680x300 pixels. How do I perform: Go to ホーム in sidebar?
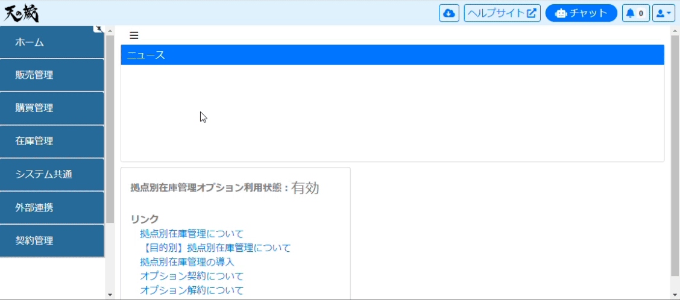(x=52, y=42)
